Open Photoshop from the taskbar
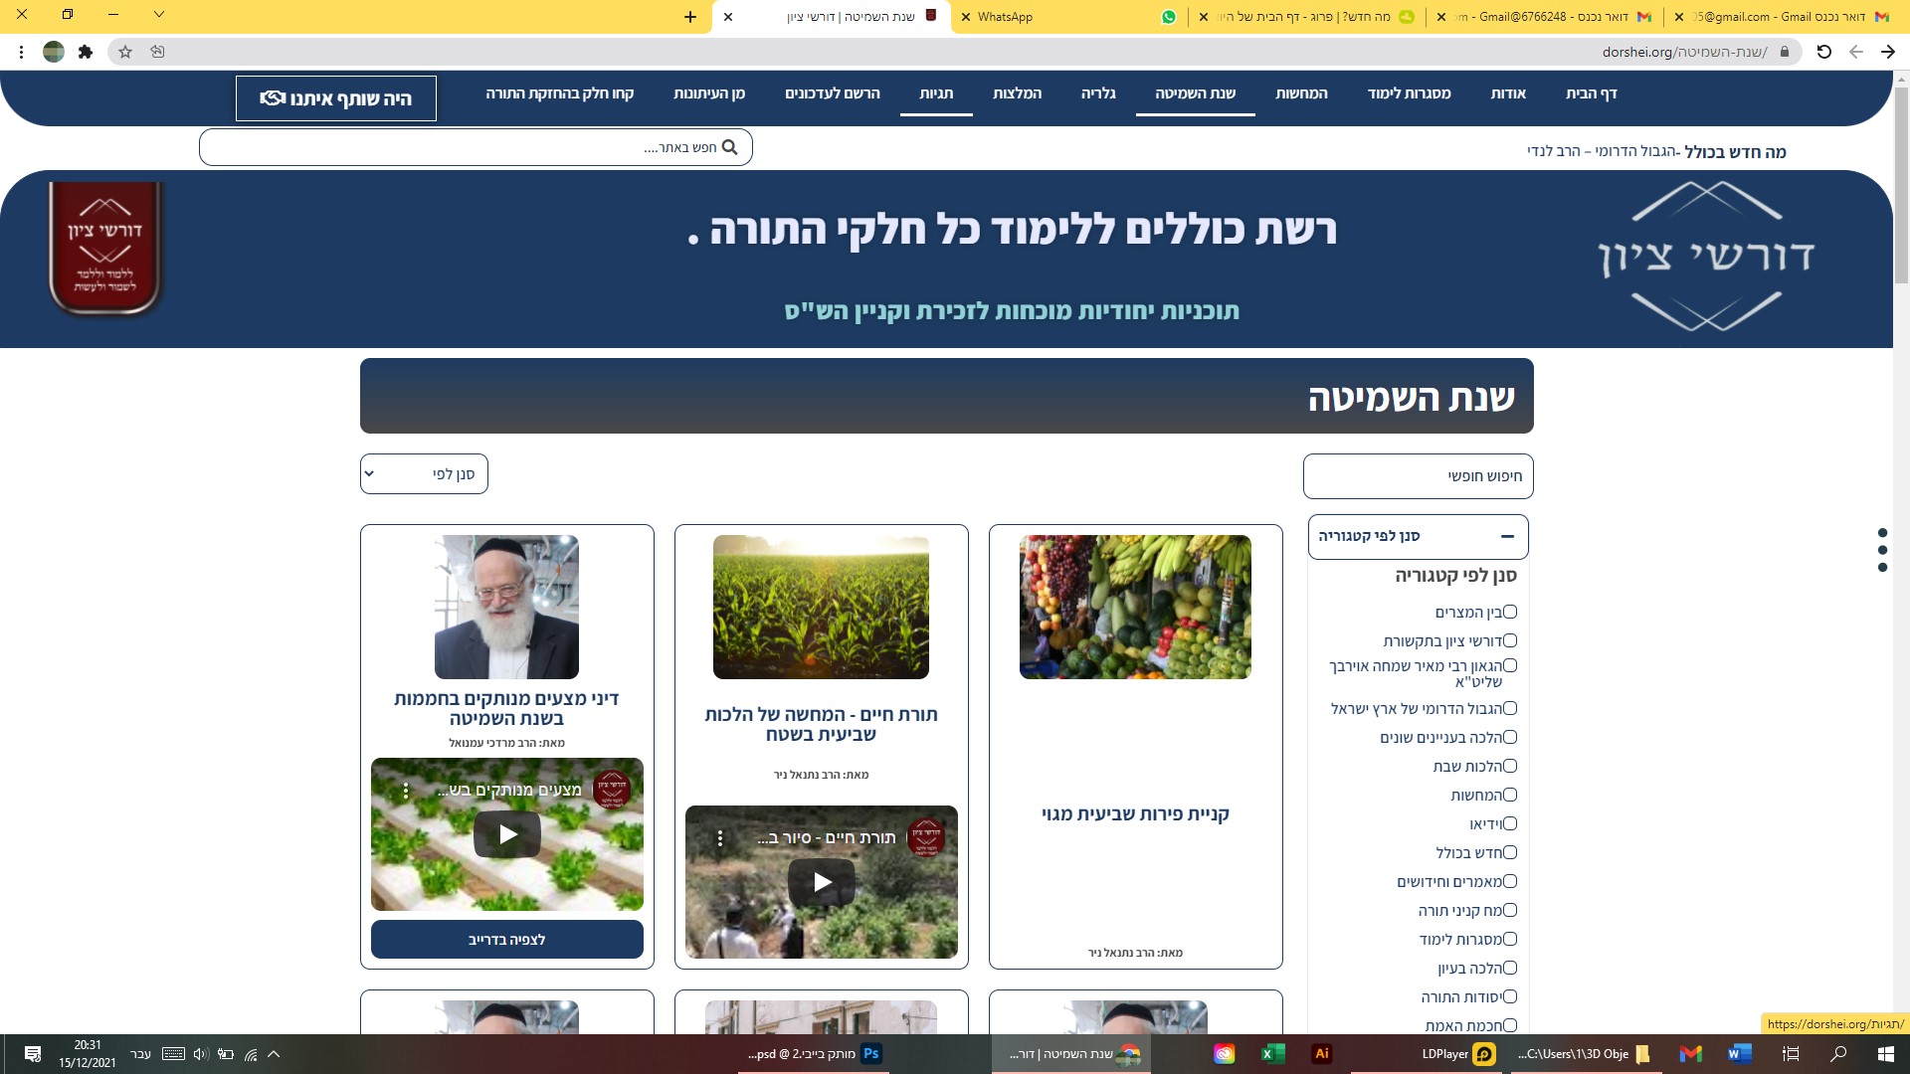Screen dimensions: 1910x1074 pos(871,1054)
